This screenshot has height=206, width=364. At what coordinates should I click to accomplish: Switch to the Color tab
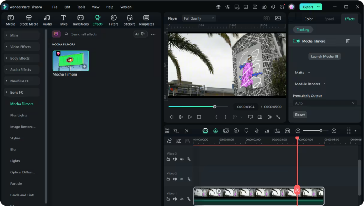[309, 19]
